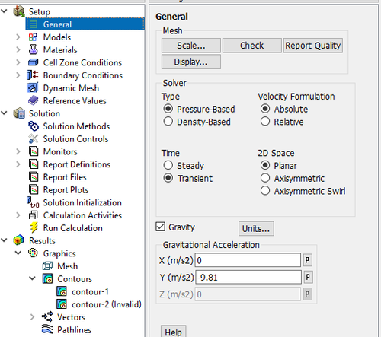
Task: Collapse the Setup tree node
Action: pyautogui.click(x=4, y=11)
